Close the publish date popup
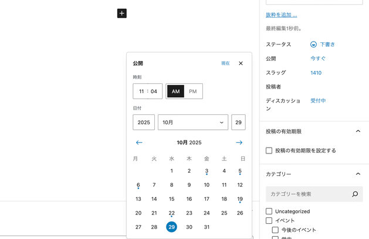 [x=241, y=63]
